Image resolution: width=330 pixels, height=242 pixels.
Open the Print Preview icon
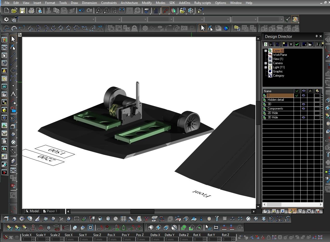click(39, 11)
